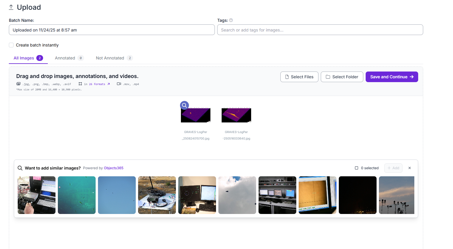Image resolution: width=453 pixels, height=249 pixels.
Task: Select GRAVES-LogPer -250516033640.jpg thumbnail
Action: (x=236, y=115)
